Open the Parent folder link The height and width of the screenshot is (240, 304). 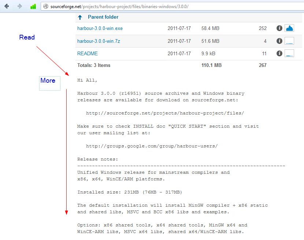point(103,17)
